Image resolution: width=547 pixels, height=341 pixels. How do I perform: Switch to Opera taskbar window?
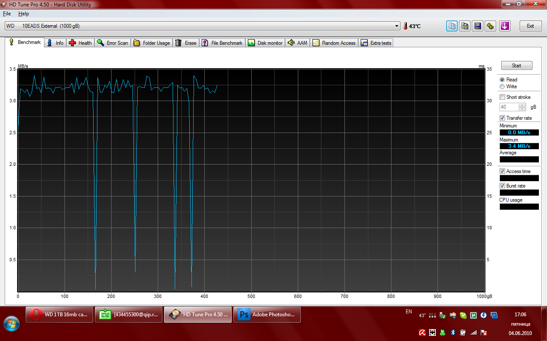click(x=59, y=315)
